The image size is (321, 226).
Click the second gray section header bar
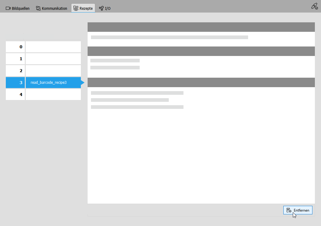click(201, 51)
